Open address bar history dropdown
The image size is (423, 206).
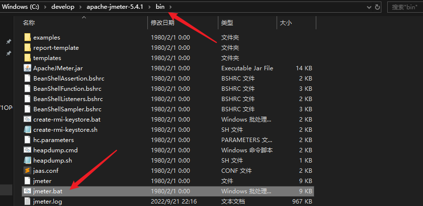369,7
